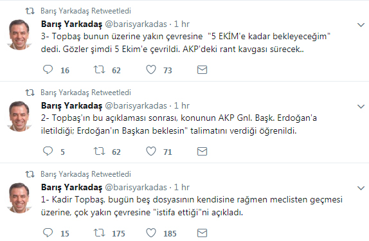Viewport: 369px width, 241px height.
Task: Click 'Barış Yarkadaş Retweetledi' label above third tweet
Action: (x=85, y=174)
